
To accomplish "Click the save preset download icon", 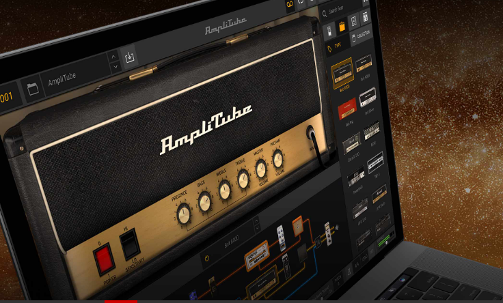I will coord(130,57).
